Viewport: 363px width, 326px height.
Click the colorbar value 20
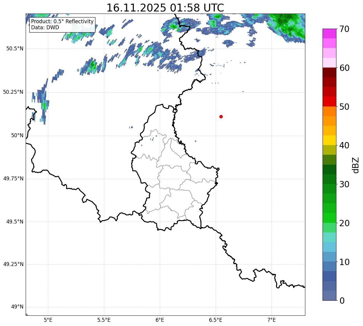tap(344, 223)
